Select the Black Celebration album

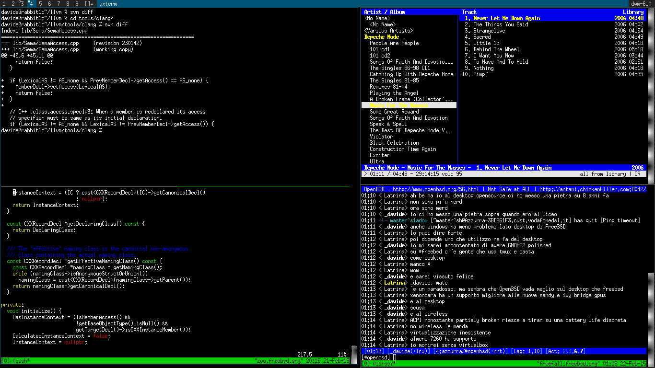394,143
